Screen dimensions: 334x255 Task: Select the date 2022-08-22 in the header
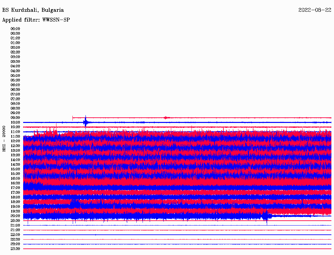point(315,10)
